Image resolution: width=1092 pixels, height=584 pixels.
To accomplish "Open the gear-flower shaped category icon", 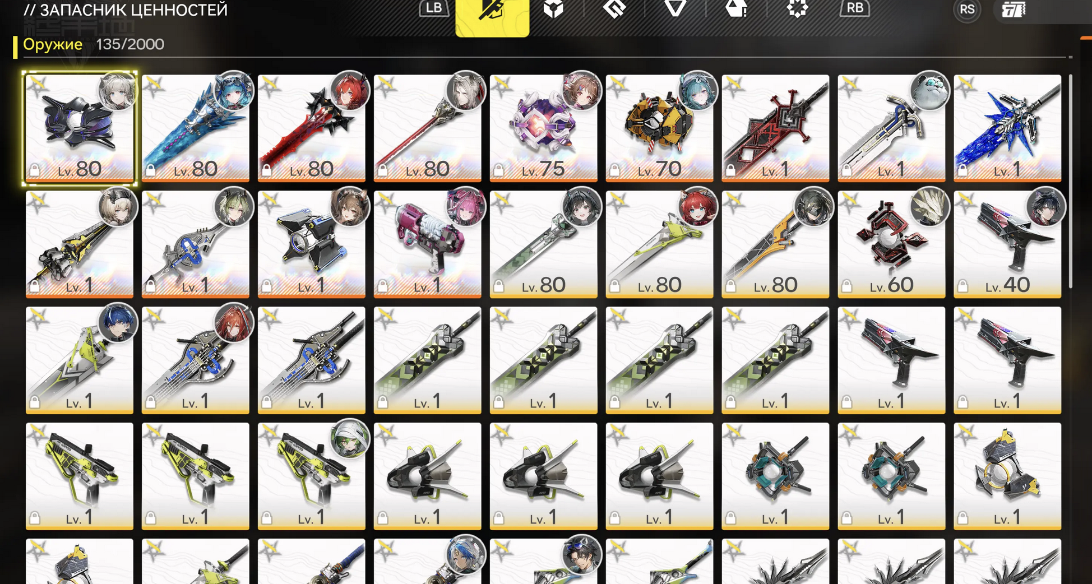I will coord(797,9).
